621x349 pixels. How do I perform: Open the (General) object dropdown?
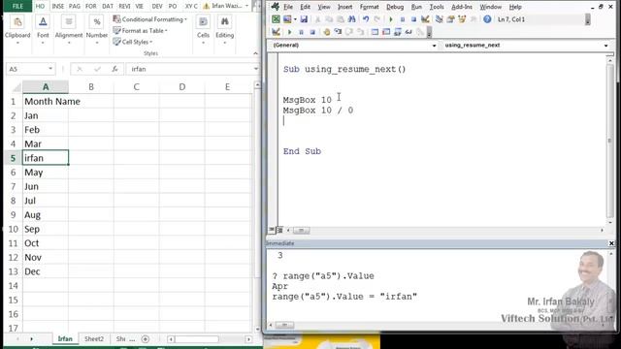pyautogui.click(x=434, y=46)
